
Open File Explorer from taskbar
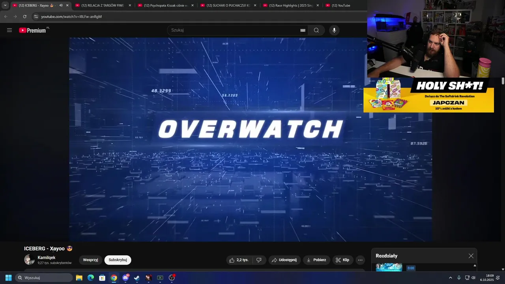point(79,278)
